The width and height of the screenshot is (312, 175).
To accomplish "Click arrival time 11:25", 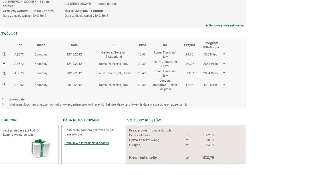I will 189,85.
